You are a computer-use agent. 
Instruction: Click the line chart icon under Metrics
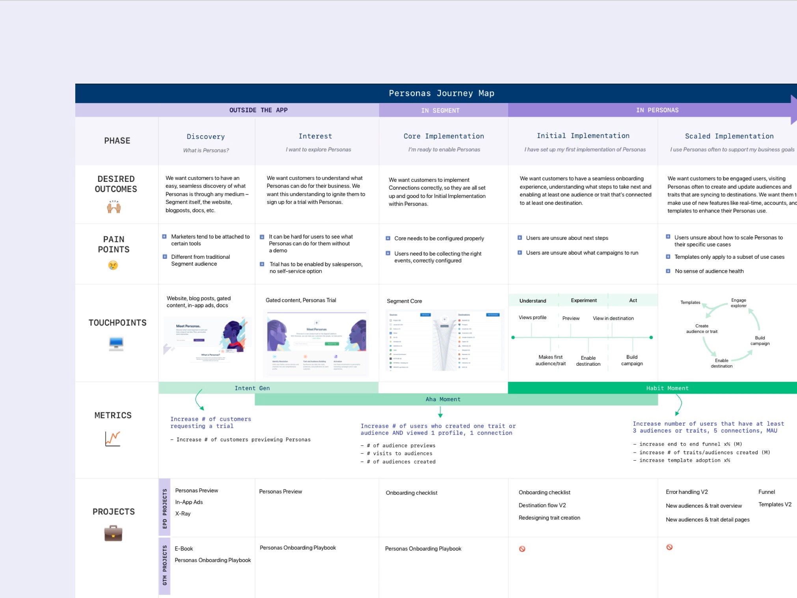[113, 439]
